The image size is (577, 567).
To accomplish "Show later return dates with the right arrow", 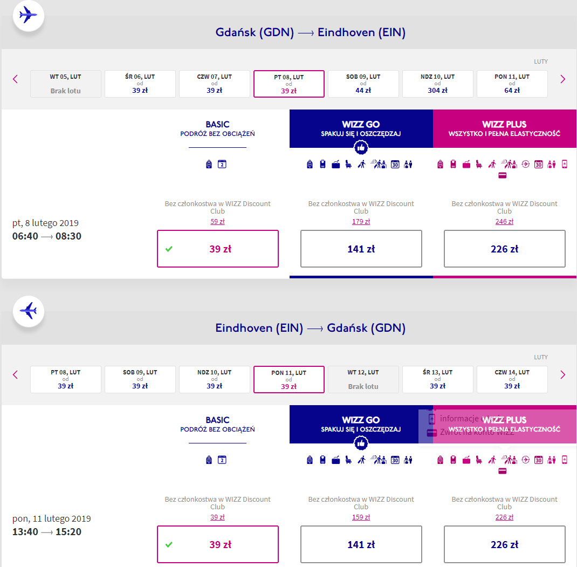I will click(x=562, y=375).
